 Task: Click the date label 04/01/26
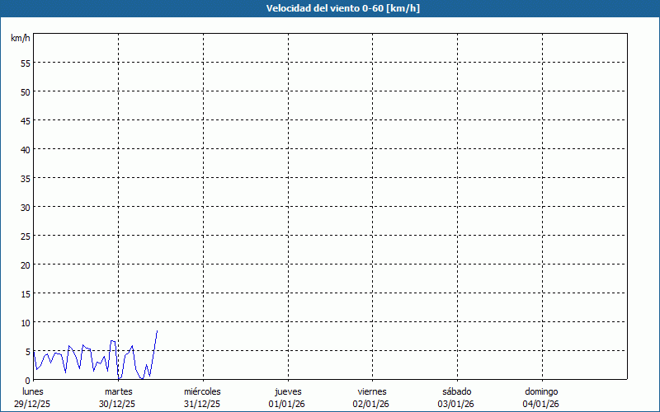(x=541, y=404)
